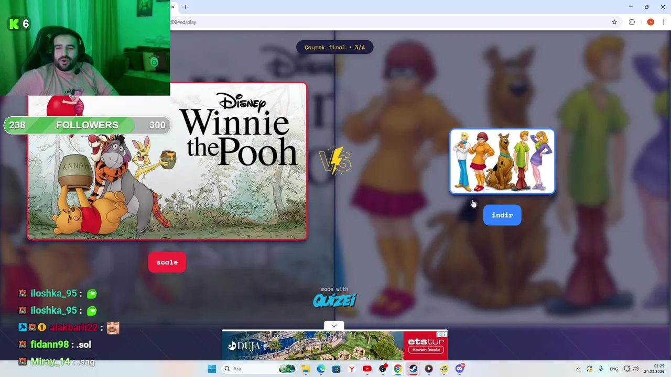Open the Chrome extensions puzzle icon
The height and width of the screenshot is (377, 671).
click(632, 22)
